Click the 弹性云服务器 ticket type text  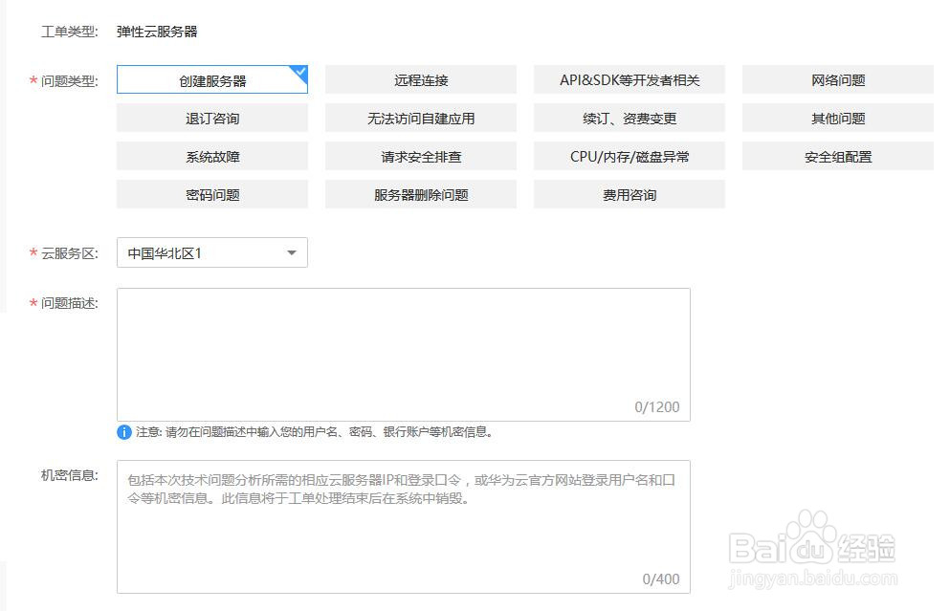(157, 32)
